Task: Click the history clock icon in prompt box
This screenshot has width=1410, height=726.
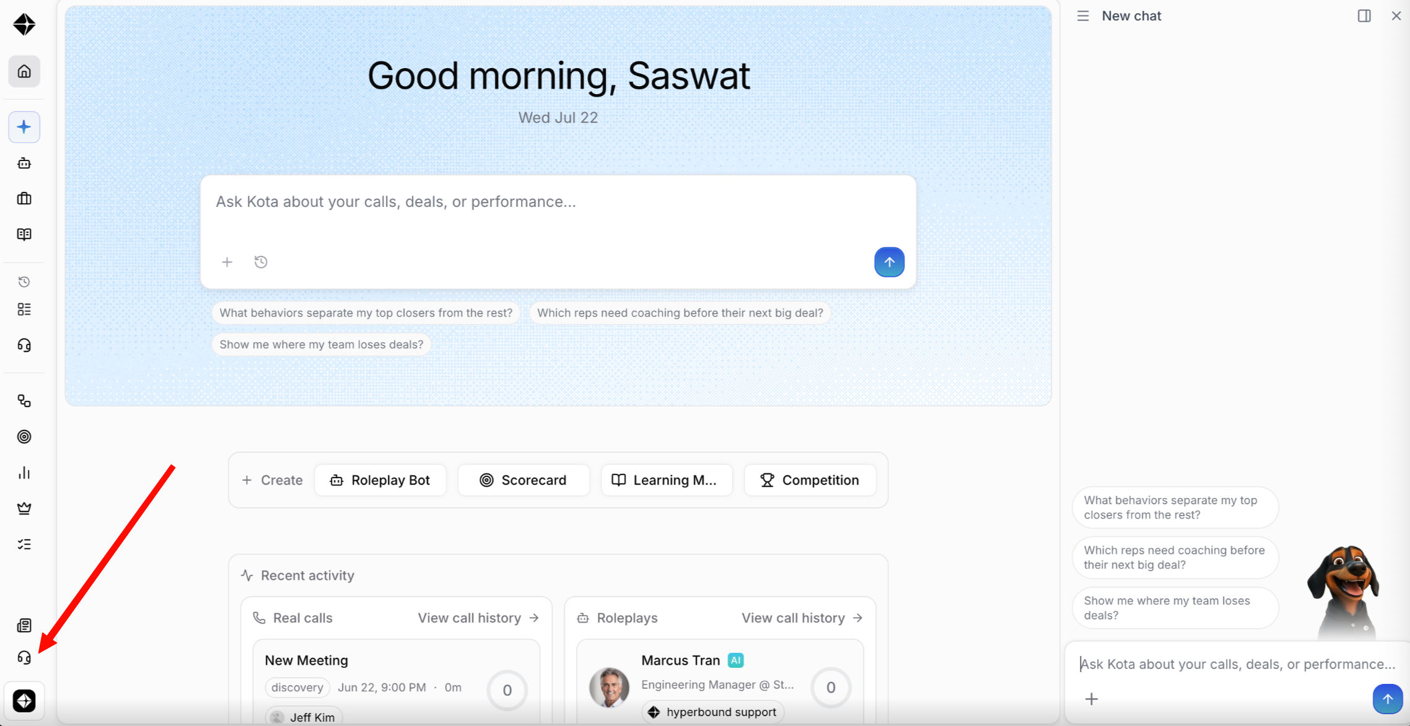Action: 261,262
